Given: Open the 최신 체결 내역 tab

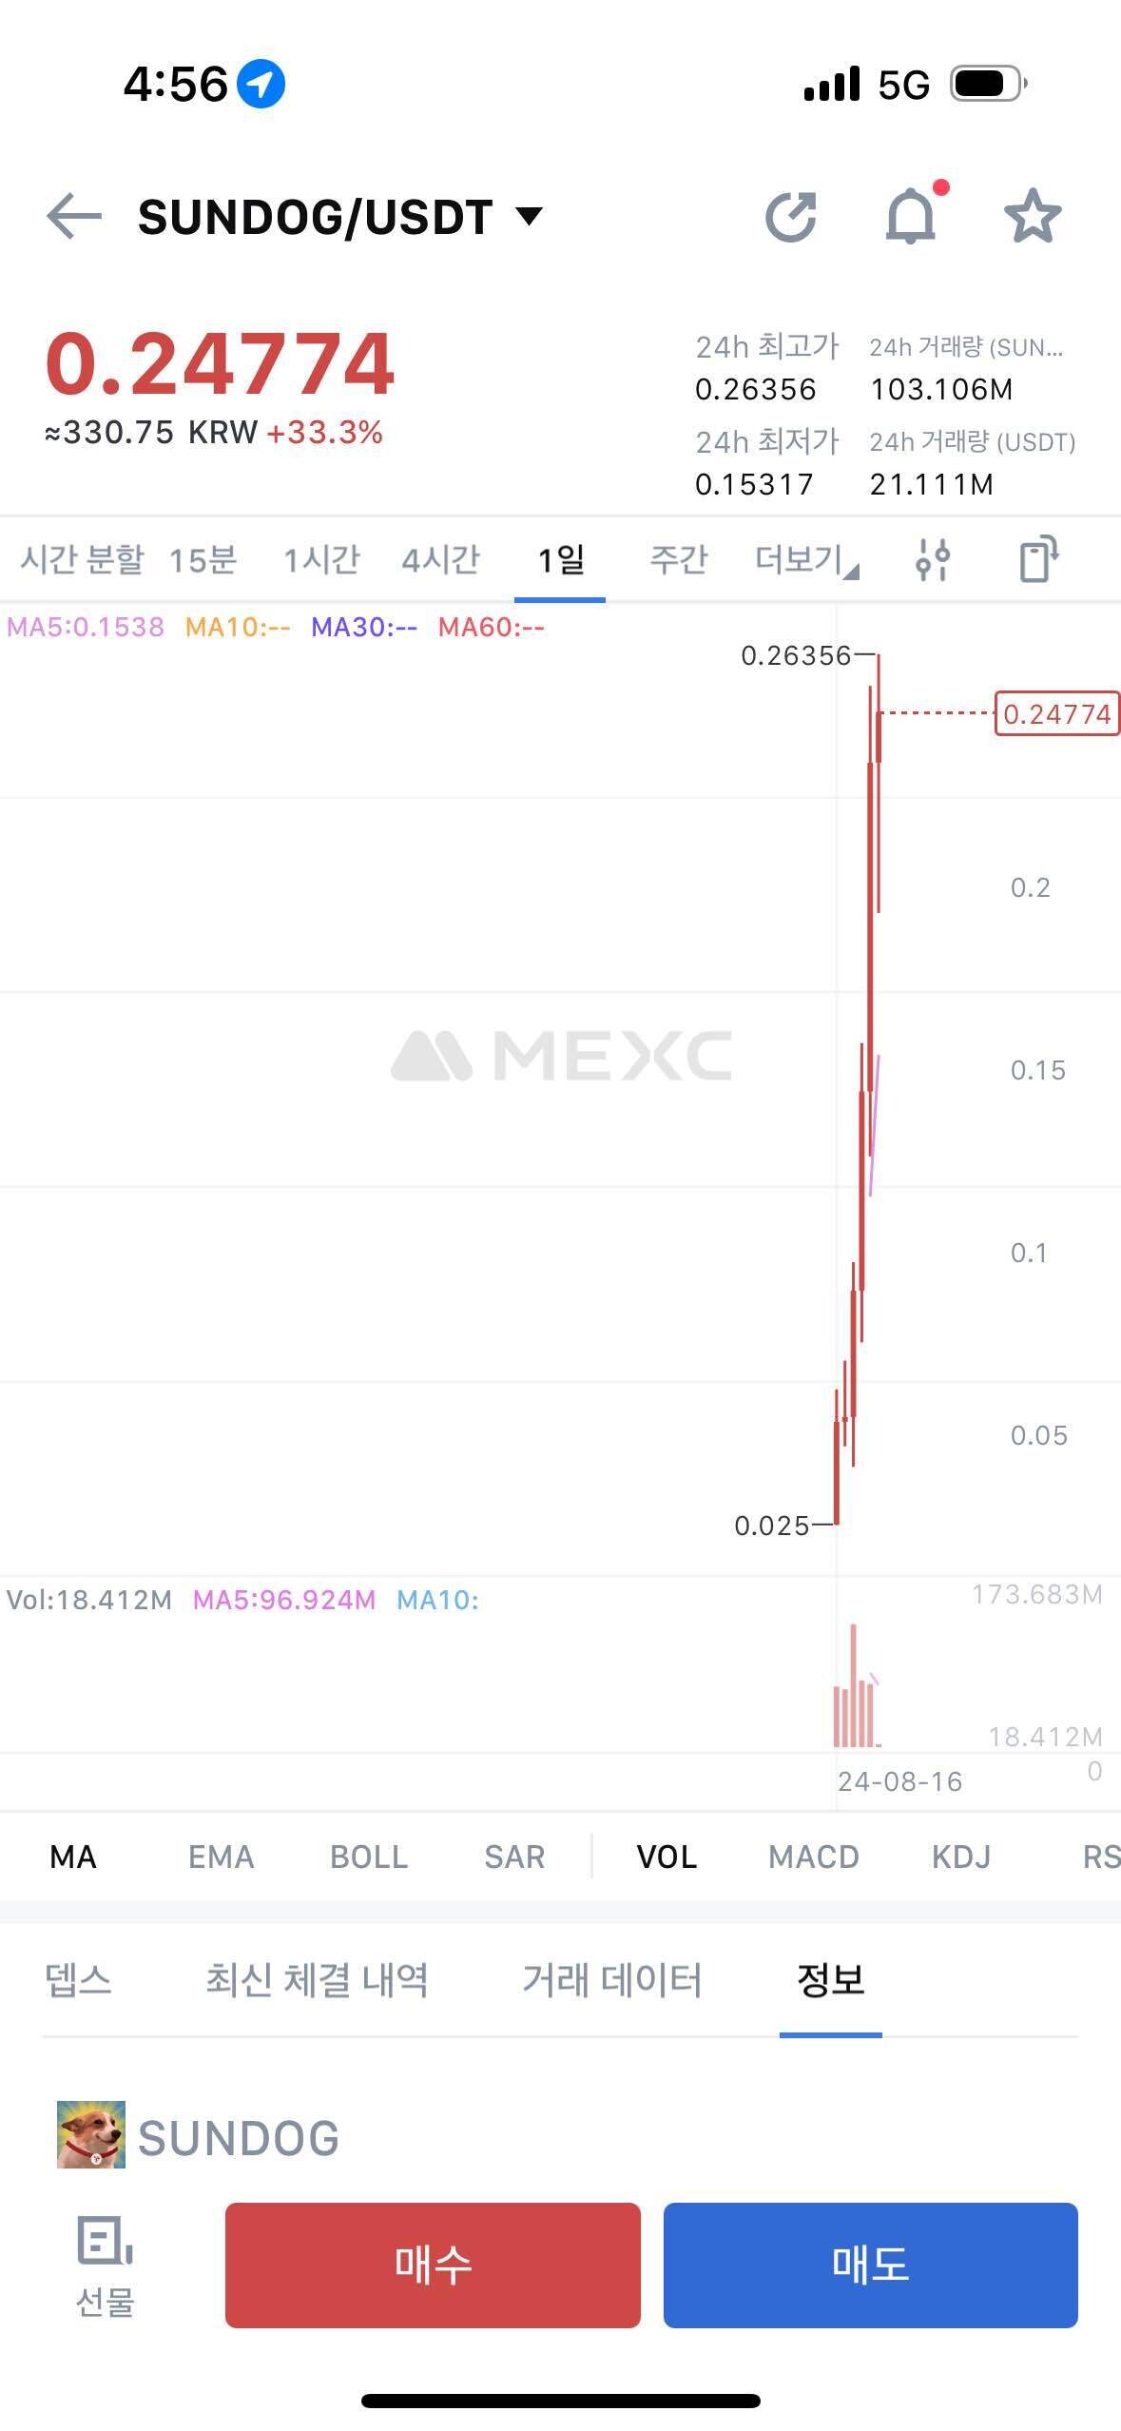Looking at the screenshot, I should pyautogui.click(x=317, y=1980).
